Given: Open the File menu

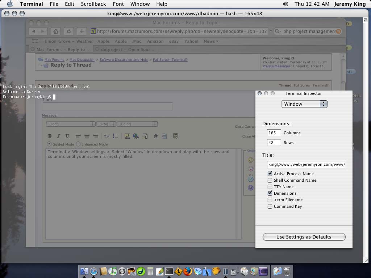Looking at the screenshot, I should pyautogui.click(x=54, y=4).
